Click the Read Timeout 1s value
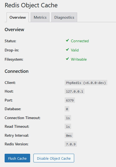 point(68,126)
